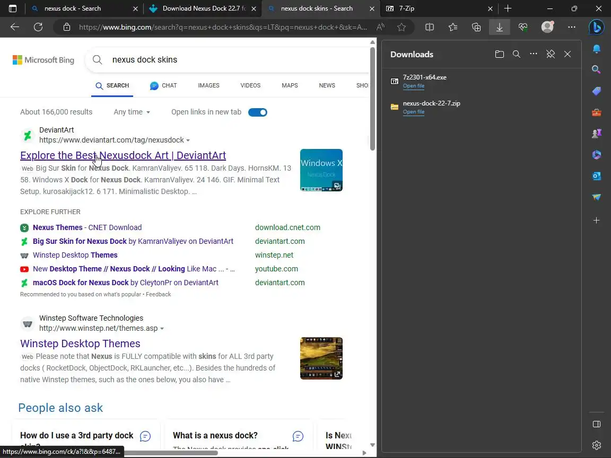Screen dimensions: 611x458
Task: Toggle sidebar visibility icon at bottom
Action: [x=597, y=424]
